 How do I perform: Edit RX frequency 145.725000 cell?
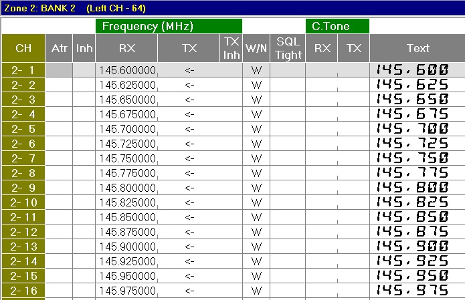[126, 144]
